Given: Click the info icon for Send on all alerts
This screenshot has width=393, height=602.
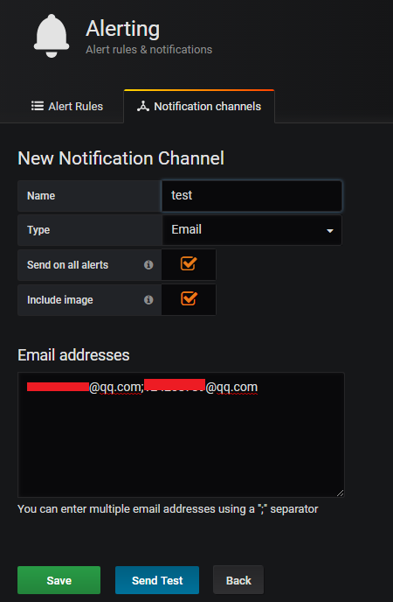Looking at the screenshot, I should click(x=148, y=265).
